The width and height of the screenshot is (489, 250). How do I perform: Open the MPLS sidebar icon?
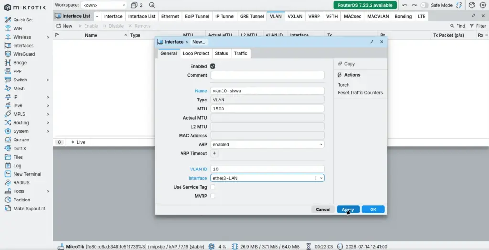[8, 114]
